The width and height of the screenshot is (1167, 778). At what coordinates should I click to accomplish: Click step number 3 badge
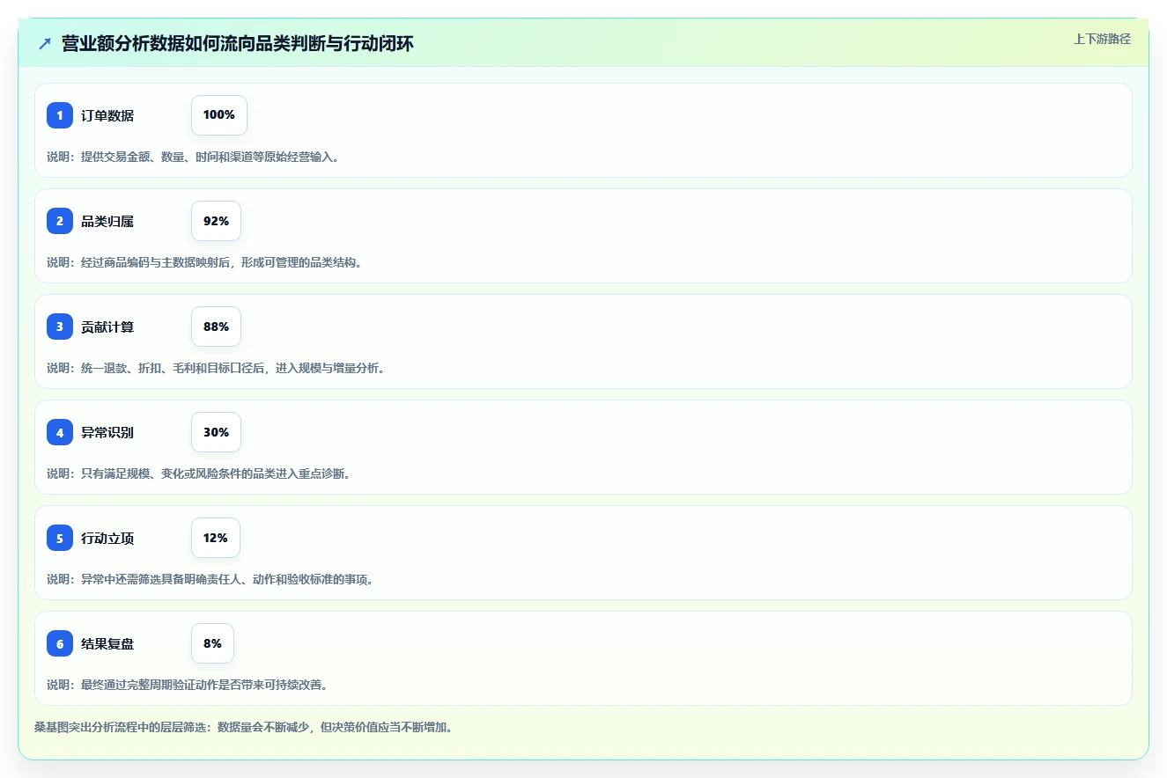(x=60, y=327)
